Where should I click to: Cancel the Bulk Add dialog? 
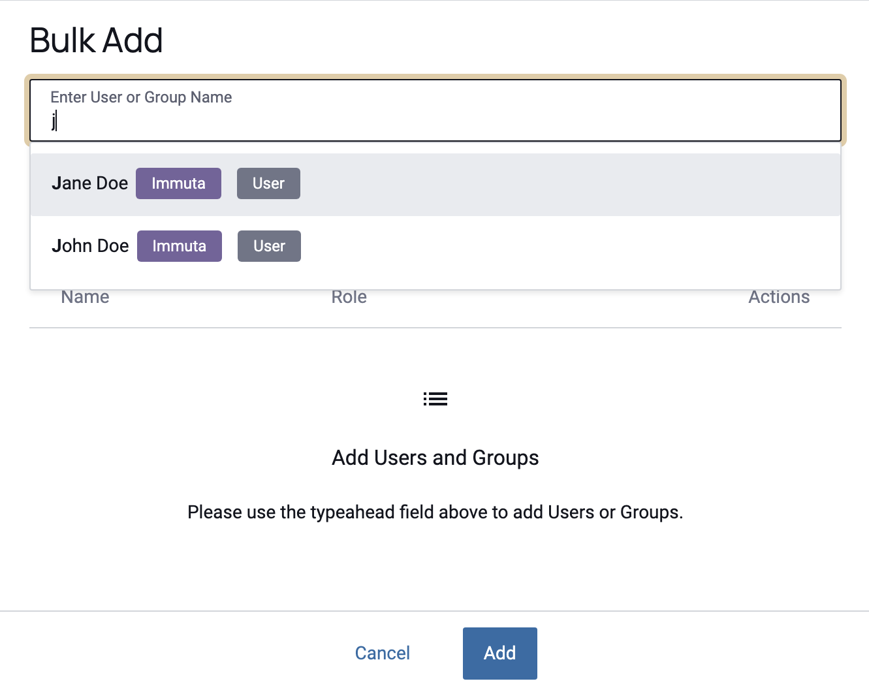(x=383, y=653)
